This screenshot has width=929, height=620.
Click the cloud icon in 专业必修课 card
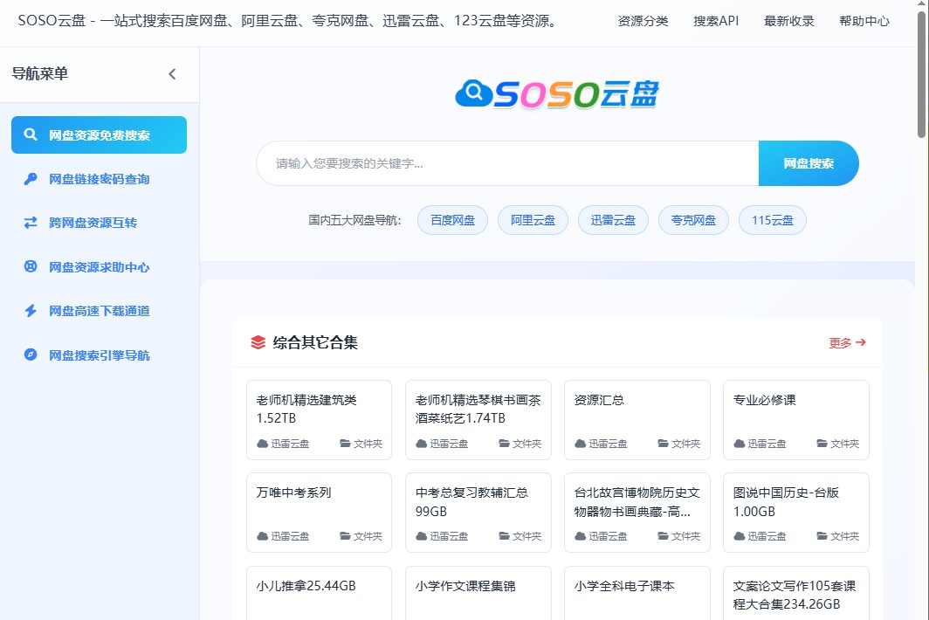[739, 444]
